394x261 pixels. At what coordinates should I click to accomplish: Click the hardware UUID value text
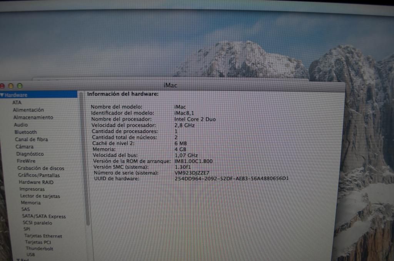tap(232, 179)
